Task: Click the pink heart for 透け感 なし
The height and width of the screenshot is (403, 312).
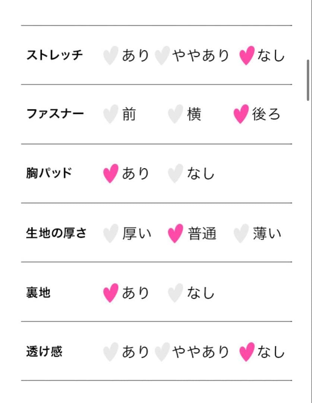Action: pyautogui.click(x=247, y=352)
